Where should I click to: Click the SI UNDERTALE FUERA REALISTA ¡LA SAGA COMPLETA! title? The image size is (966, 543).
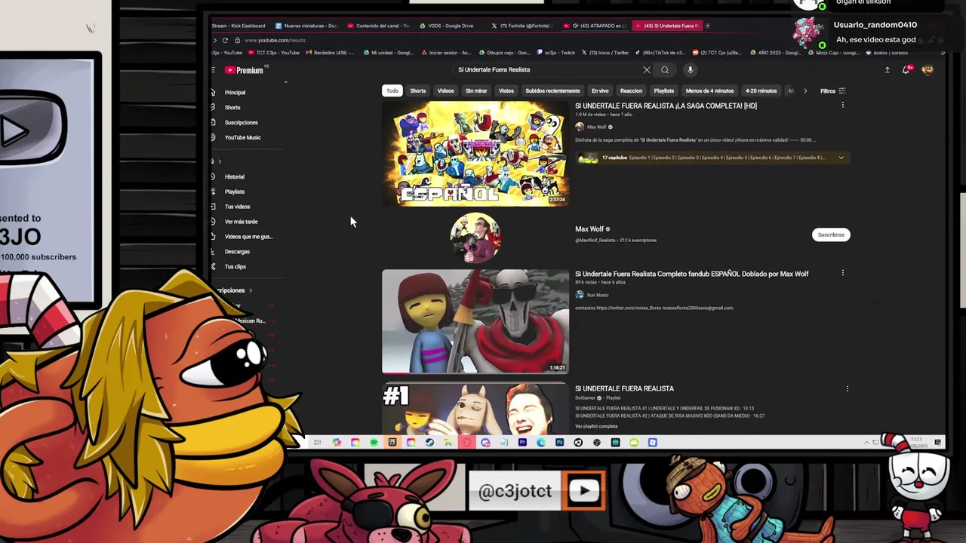click(x=666, y=106)
